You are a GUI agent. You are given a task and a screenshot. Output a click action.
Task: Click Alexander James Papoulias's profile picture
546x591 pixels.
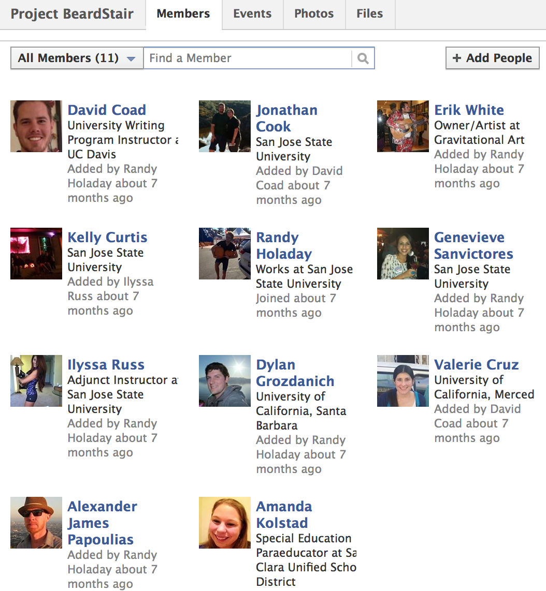36,523
